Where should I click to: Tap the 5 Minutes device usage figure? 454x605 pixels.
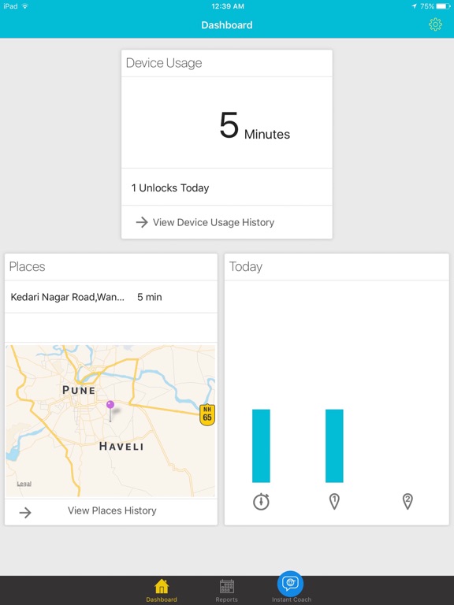click(x=255, y=125)
